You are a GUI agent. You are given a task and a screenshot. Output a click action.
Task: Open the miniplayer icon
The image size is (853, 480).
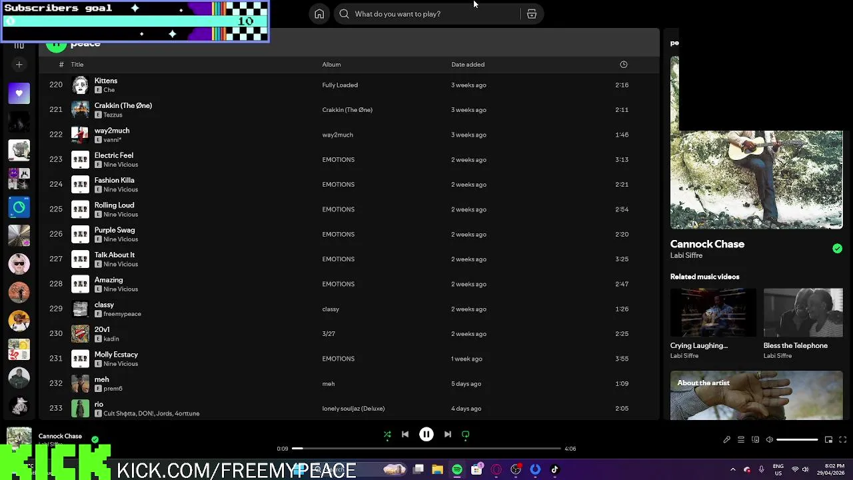[828, 440]
